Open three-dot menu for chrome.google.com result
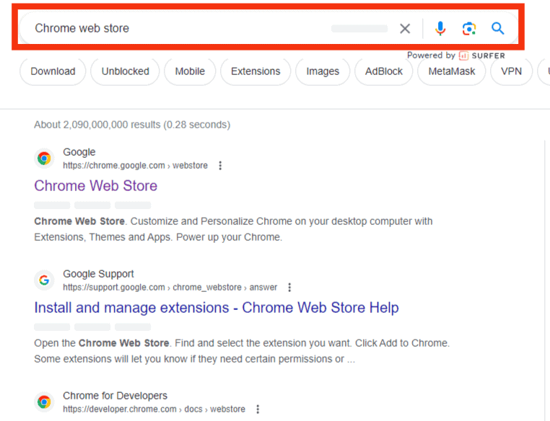Viewport: 550px width, 421px height. pos(220,166)
